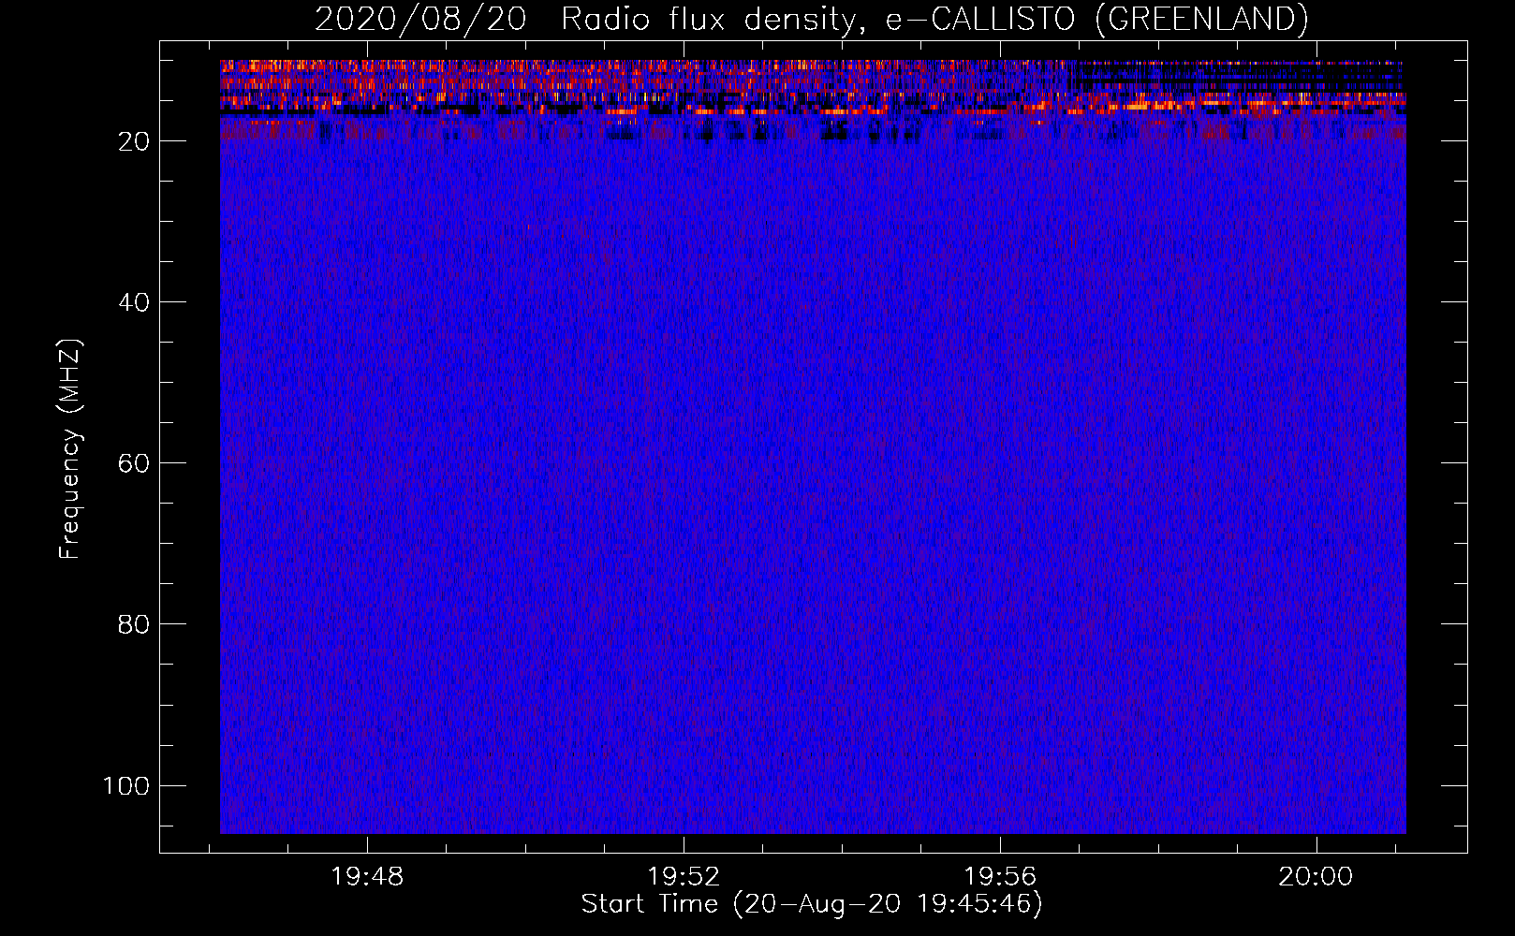Click the 'Start Time (20-Aug-20 19:45:46)' label
1515x936 pixels.
point(812,904)
